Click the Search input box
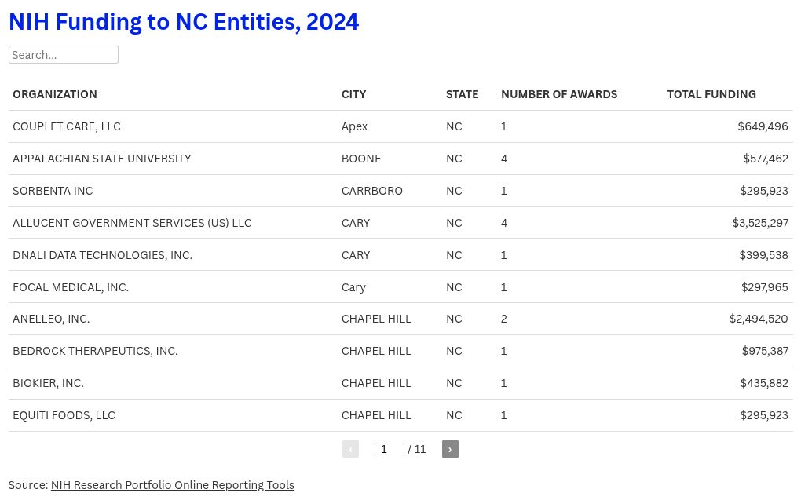The image size is (801, 500). (x=64, y=55)
